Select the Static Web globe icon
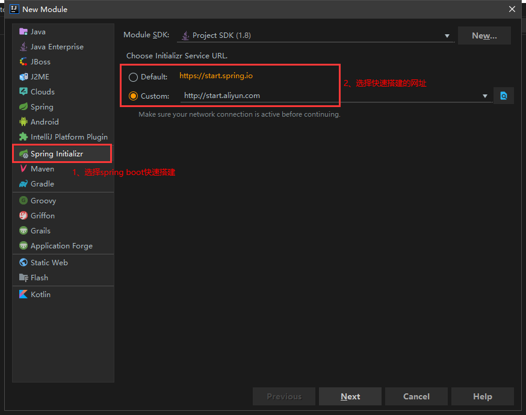 pos(23,262)
